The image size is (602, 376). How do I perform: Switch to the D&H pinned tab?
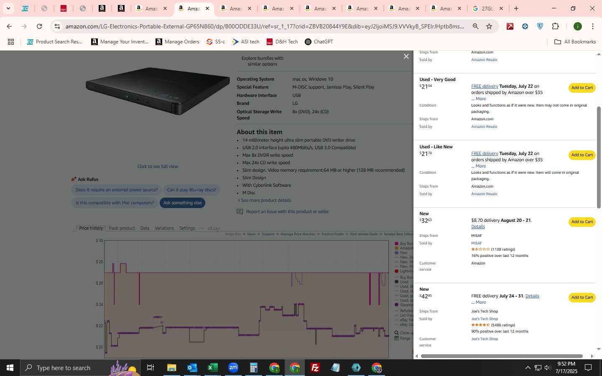click(x=64, y=8)
